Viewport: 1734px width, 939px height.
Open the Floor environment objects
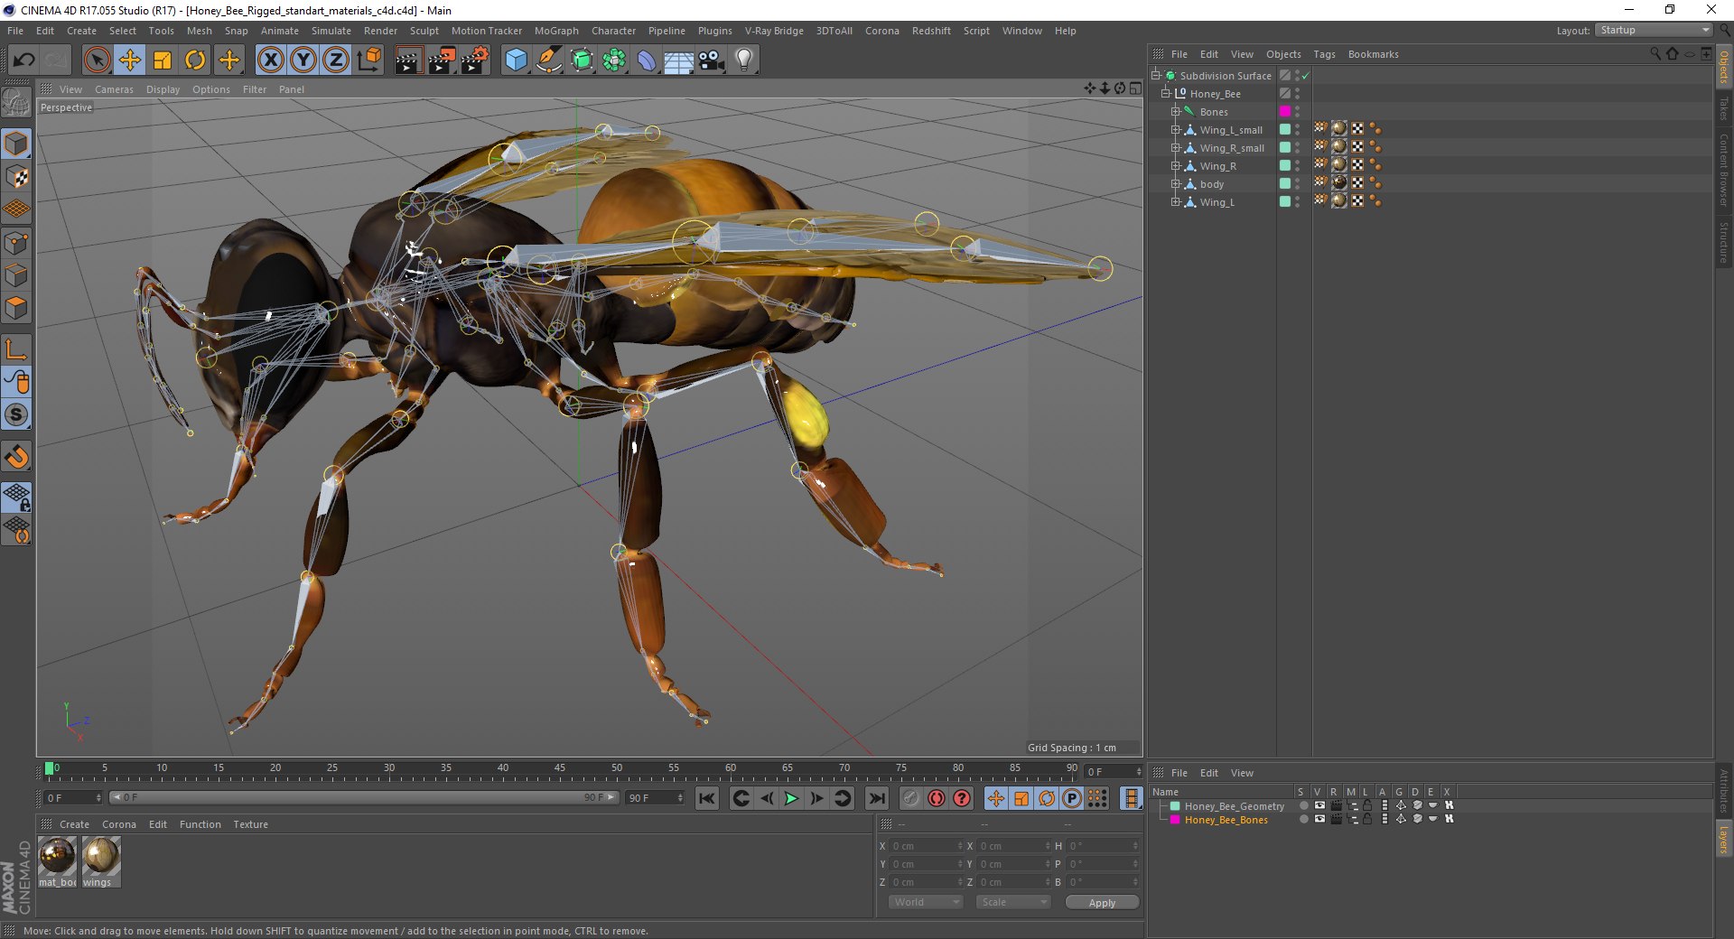(678, 60)
